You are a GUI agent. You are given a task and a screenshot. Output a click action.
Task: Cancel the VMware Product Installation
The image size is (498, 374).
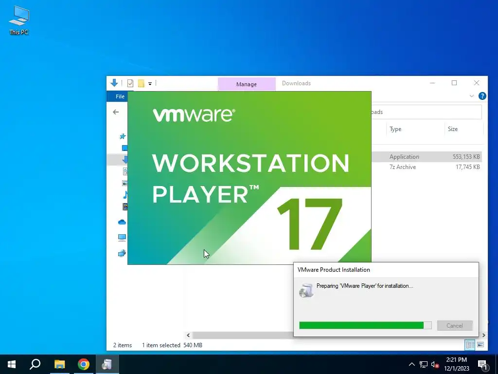(x=455, y=326)
